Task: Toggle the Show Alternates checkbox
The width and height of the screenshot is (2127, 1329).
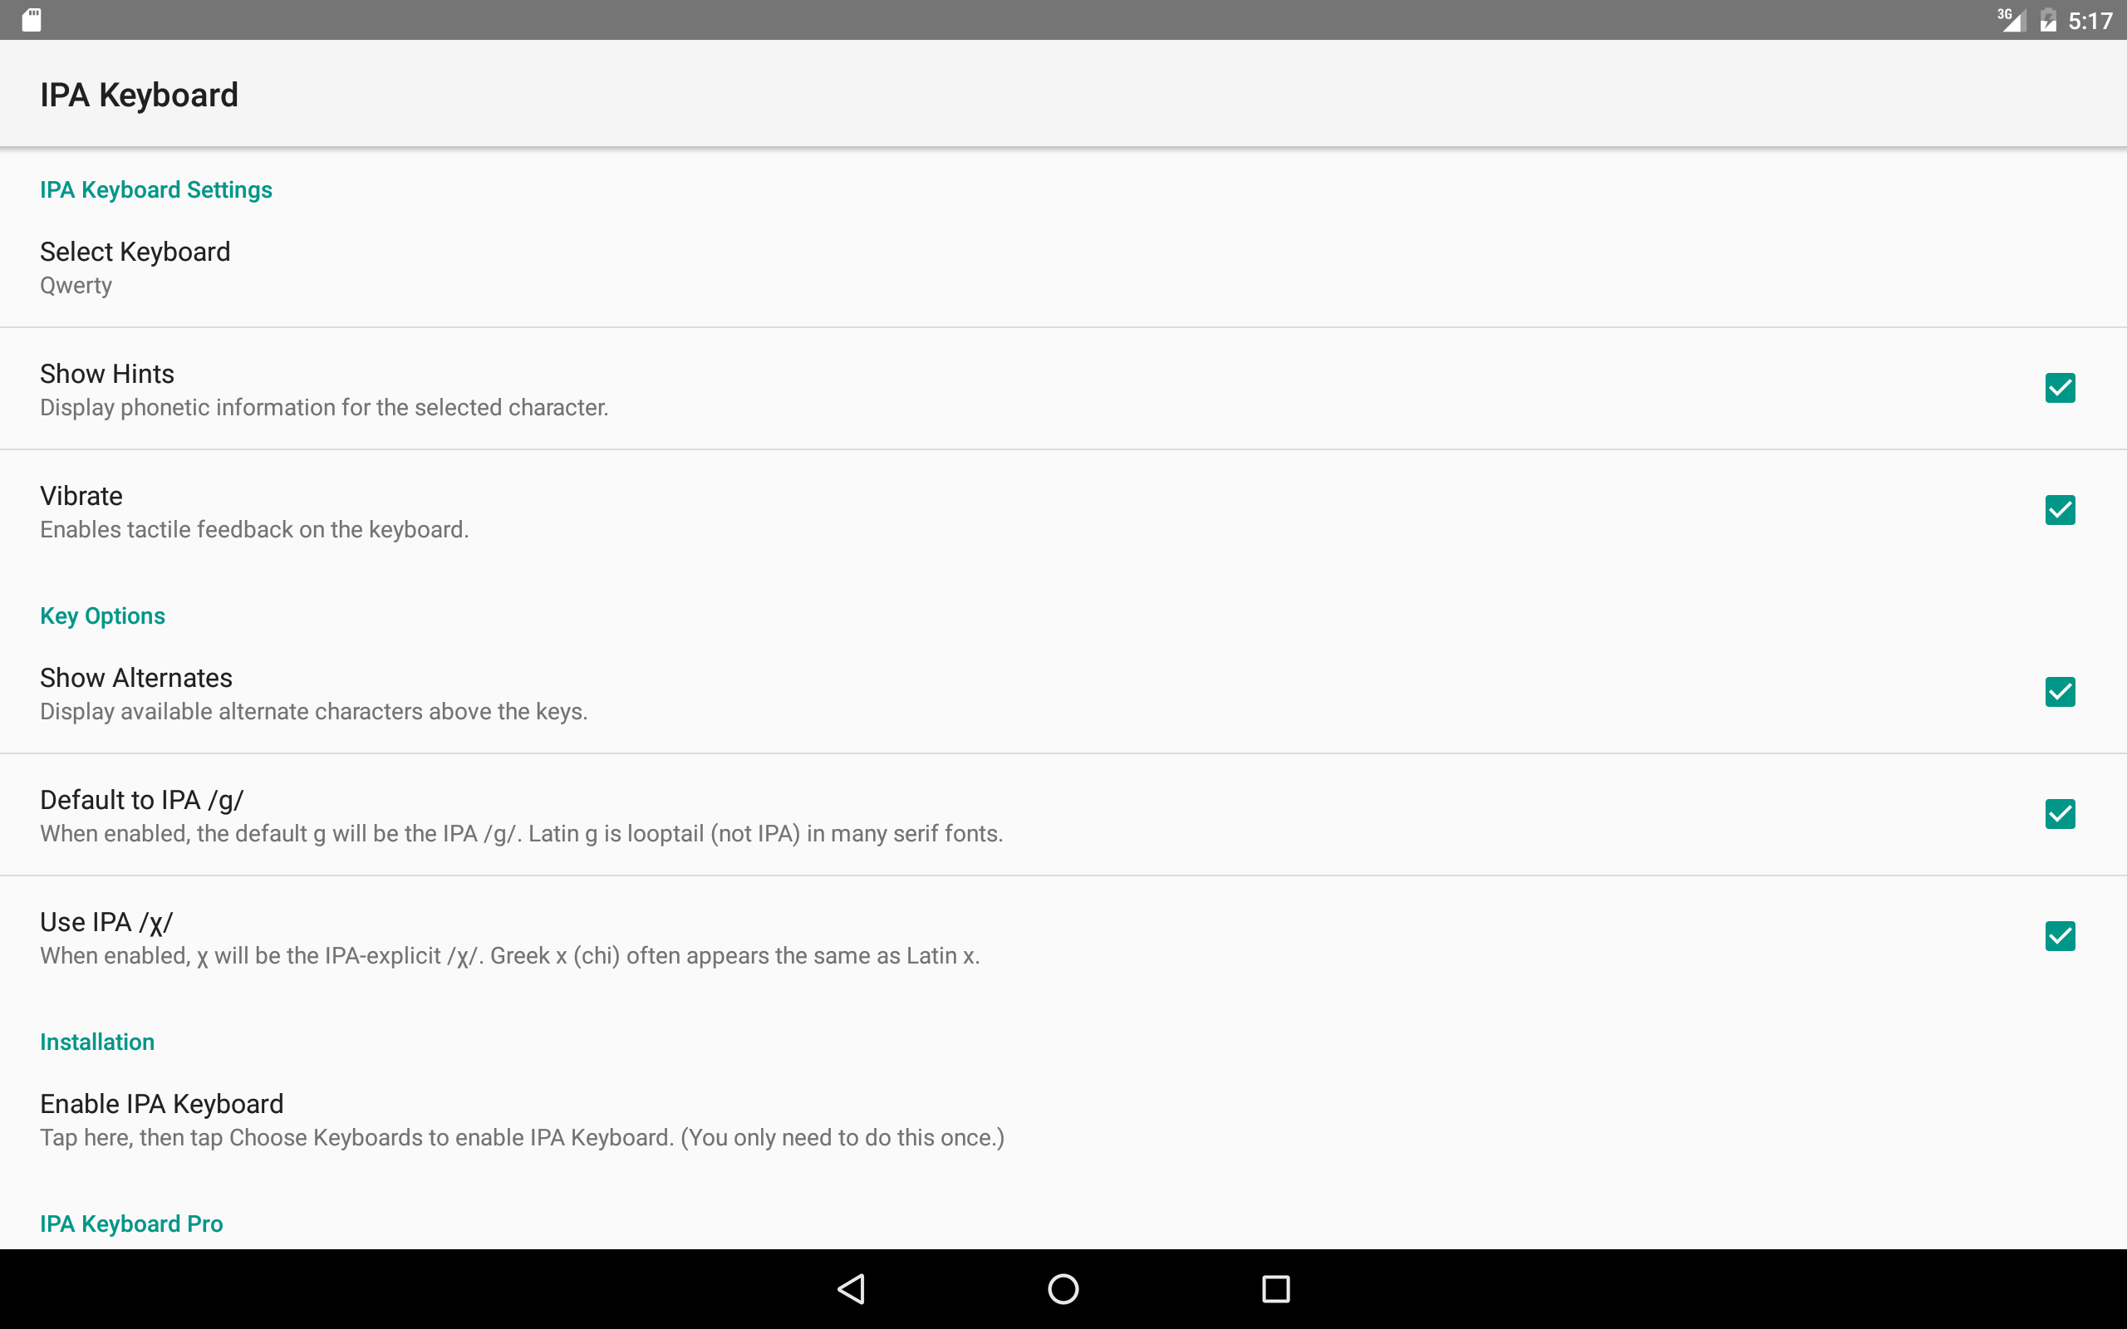Action: click(x=2061, y=692)
